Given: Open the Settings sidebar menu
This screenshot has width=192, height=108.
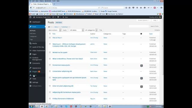Looking at the screenshot, I should click(x=35, y=82).
